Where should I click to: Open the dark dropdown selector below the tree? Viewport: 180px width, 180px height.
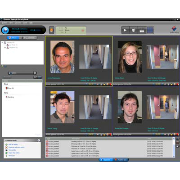[x=22, y=73]
